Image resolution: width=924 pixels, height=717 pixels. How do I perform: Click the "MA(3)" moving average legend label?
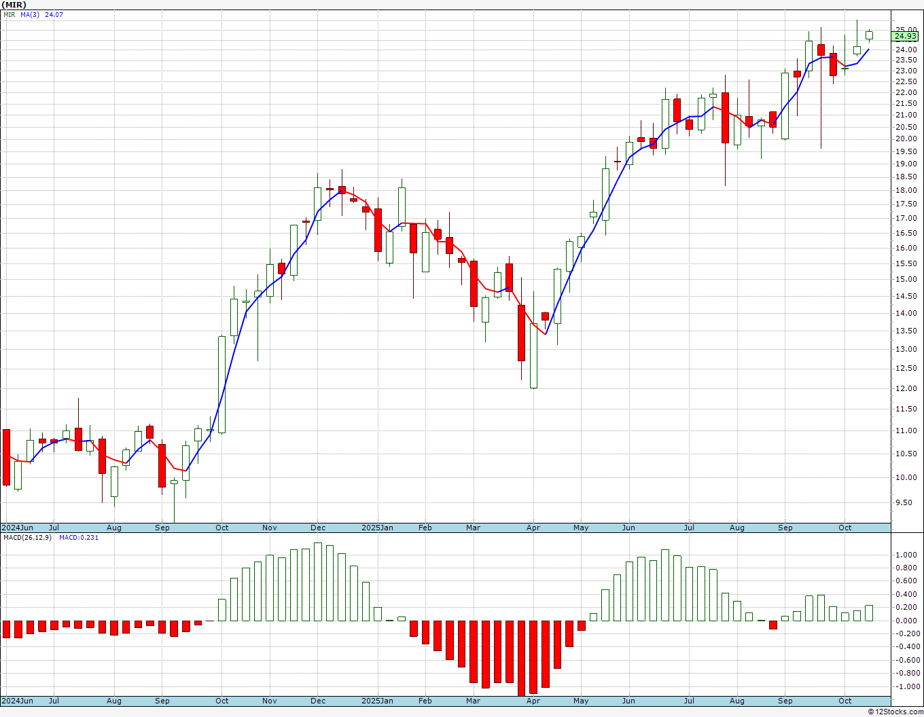(30, 14)
